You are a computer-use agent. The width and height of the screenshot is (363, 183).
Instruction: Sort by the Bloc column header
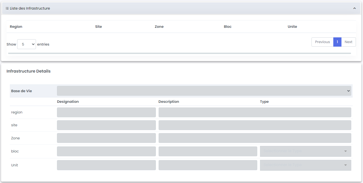point(228,27)
